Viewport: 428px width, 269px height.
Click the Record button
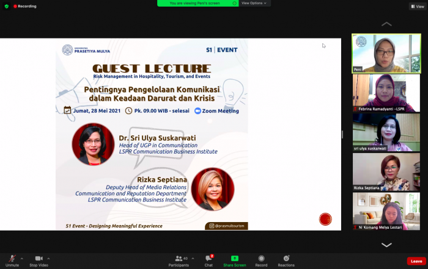pyautogui.click(x=261, y=261)
